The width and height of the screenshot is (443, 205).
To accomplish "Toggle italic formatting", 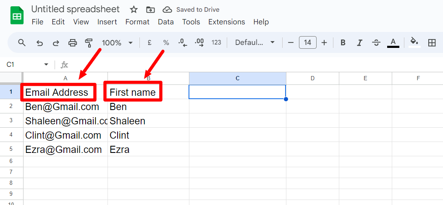I will click(x=359, y=43).
